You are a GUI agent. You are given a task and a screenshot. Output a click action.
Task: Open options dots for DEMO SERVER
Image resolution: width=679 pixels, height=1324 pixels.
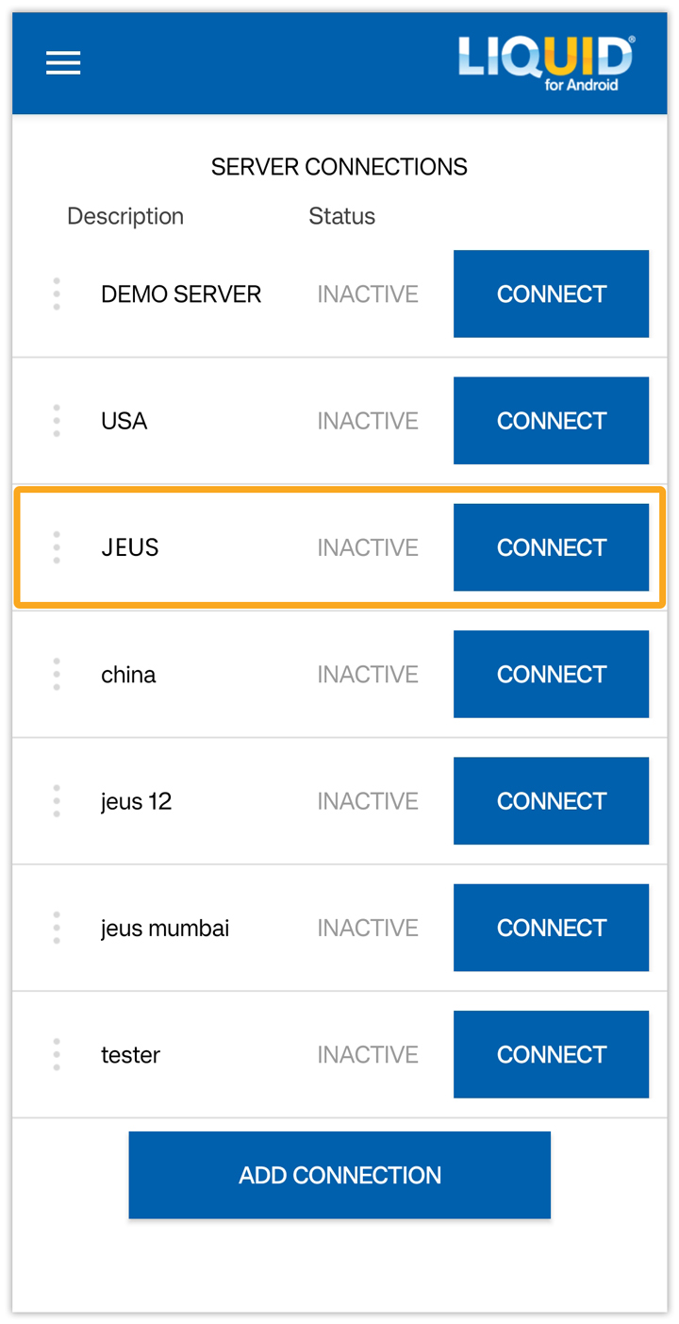click(x=57, y=294)
